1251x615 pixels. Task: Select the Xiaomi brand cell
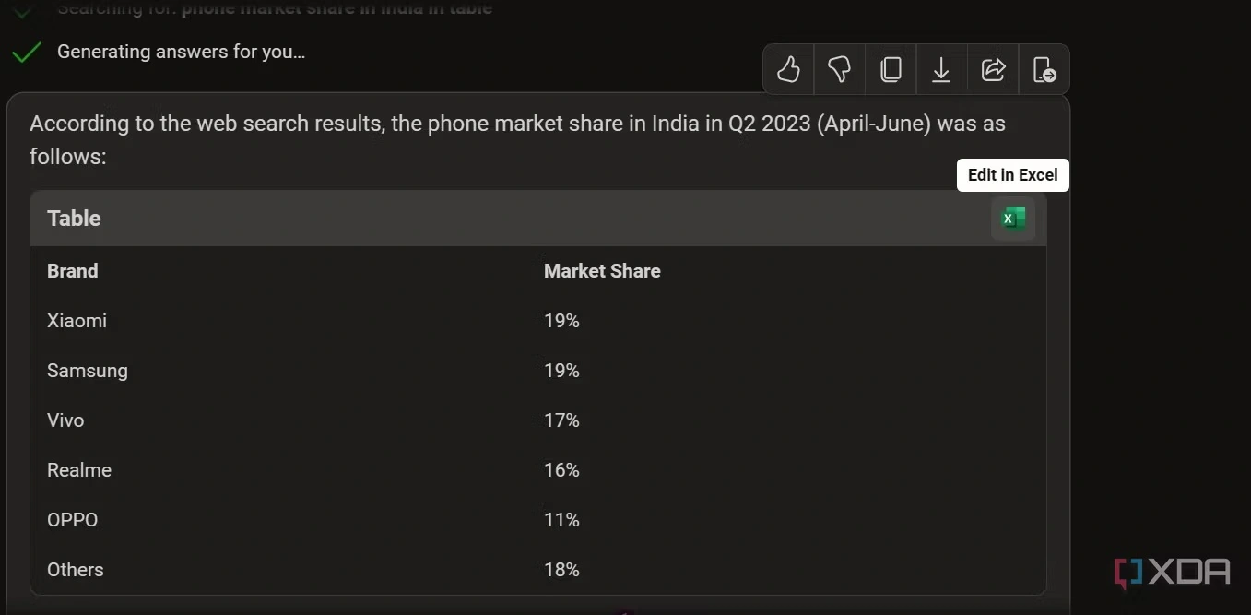pyautogui.click(x=77, y=321)
